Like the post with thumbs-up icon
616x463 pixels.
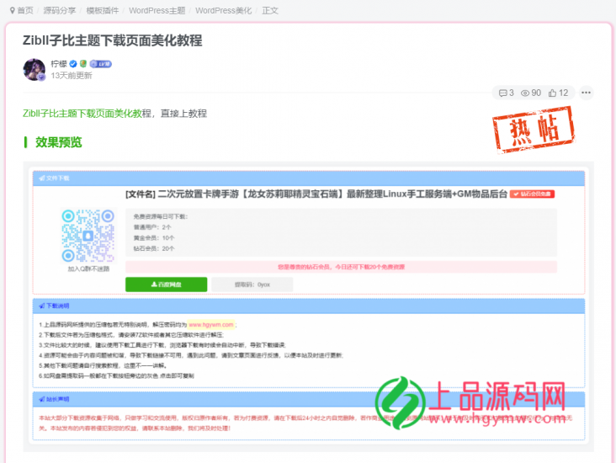(552, 93)
